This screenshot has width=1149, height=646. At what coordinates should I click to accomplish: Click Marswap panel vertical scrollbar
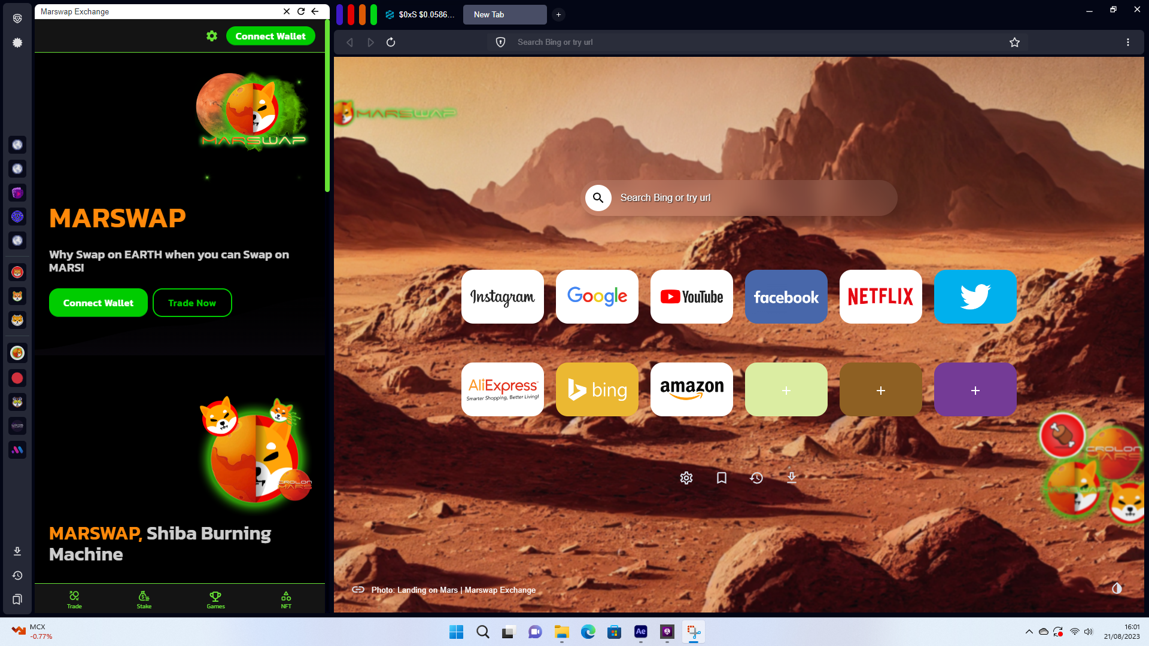(327, 106)
